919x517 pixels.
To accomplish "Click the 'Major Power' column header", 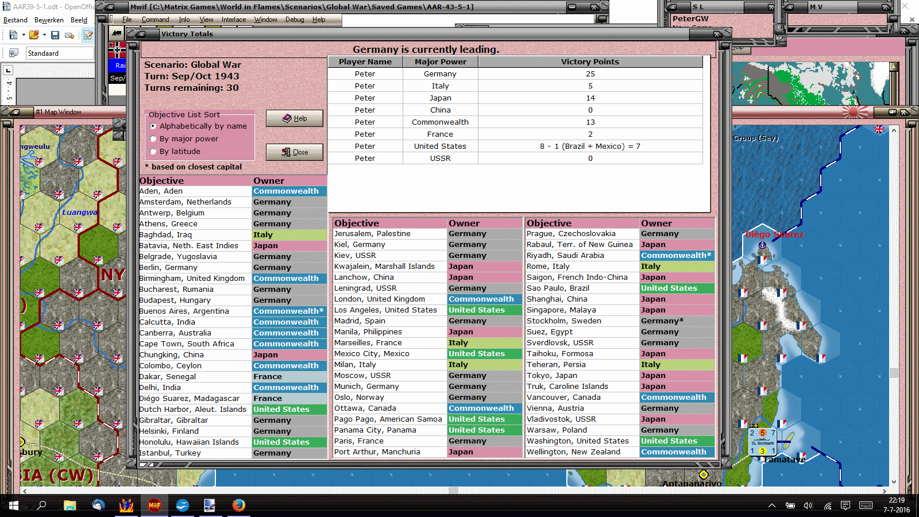I will [441, 62].
